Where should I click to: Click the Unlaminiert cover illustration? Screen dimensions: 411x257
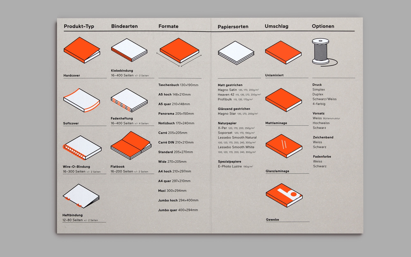283,52
